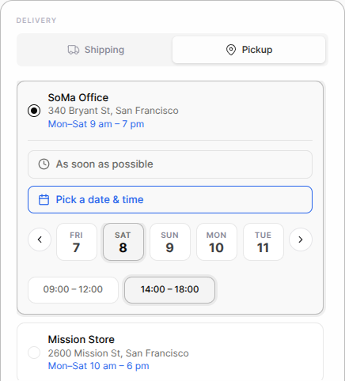This screenshot has width=345, height=381.
Task: Show later dates with right chevron
Action: [x=301, y=240]
